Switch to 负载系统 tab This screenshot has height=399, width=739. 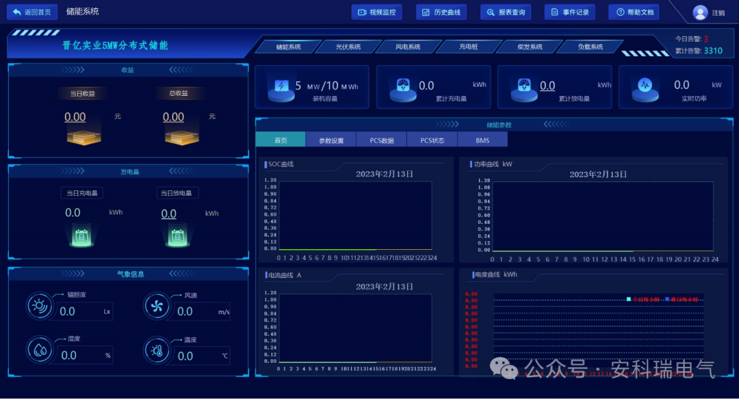591,47
